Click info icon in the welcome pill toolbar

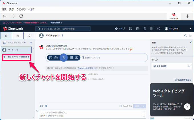76,58
